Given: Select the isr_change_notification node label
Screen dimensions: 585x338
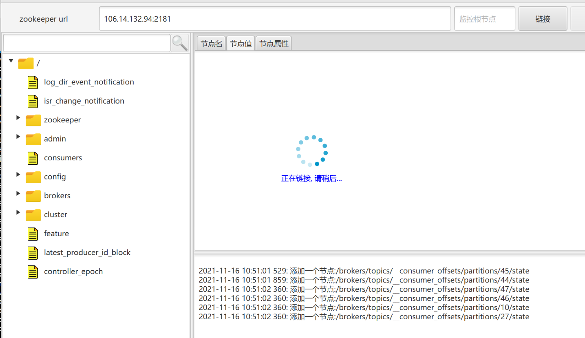Looking at the screenshot, I should click(x=84, y=101).
